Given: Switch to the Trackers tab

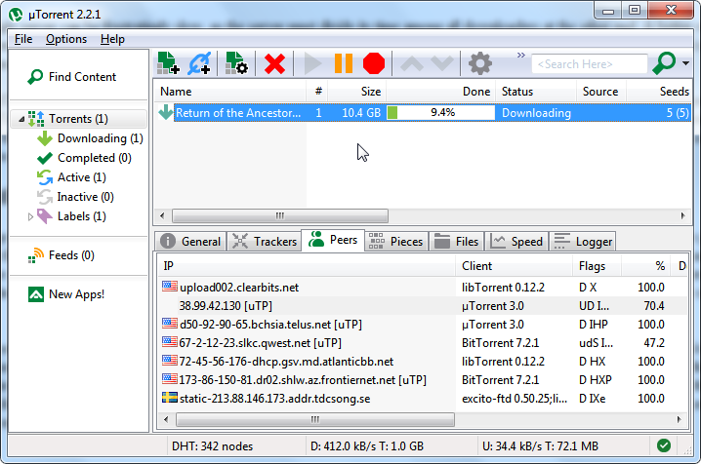Looking at the screenshot, I should click(265, 242).
